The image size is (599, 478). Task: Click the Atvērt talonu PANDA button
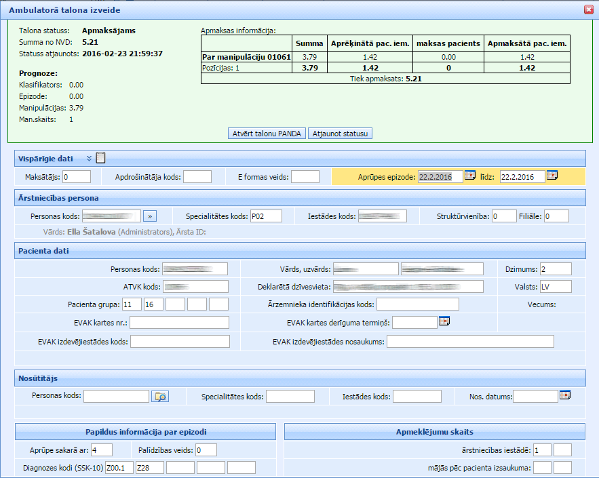pos(267,134)
